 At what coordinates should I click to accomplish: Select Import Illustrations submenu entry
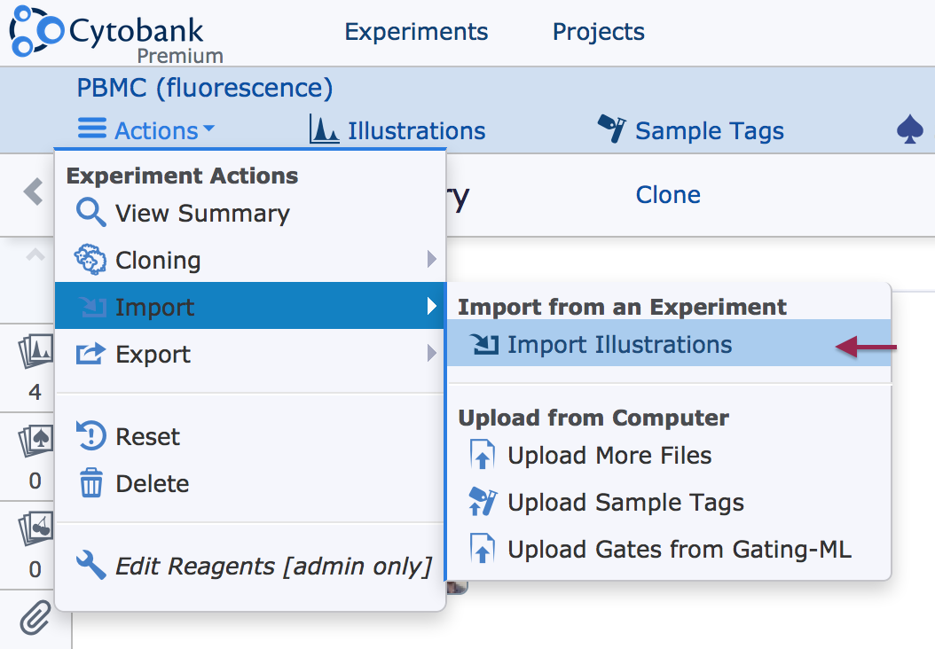[x=669, y=343]
